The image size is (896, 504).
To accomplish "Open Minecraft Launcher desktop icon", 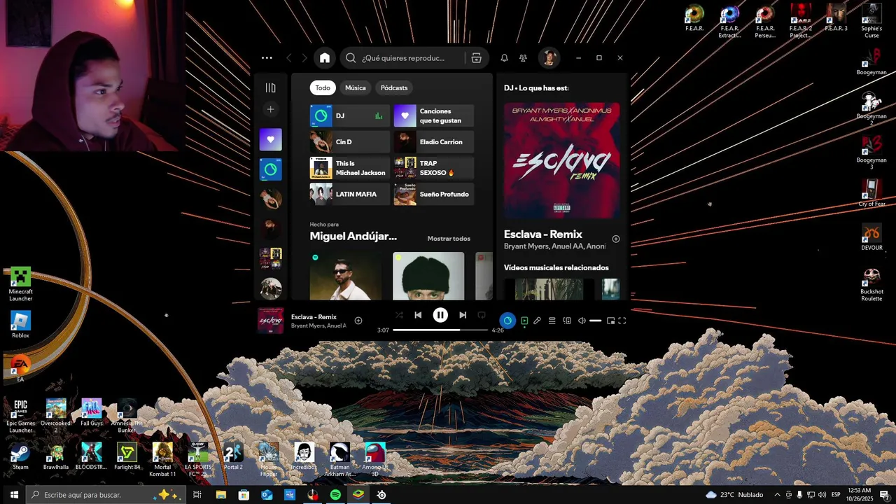I will 20,284.
